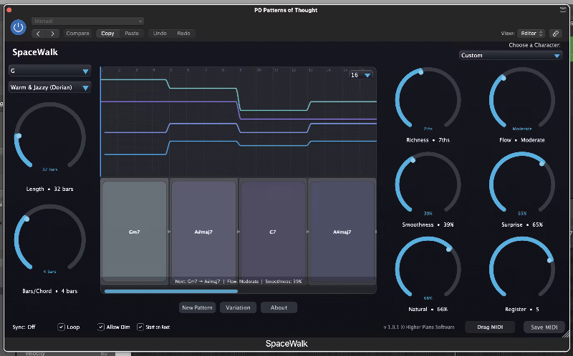The image size is (573, 356).
Task: Select the last A#maj7 chord block
Action: coord(342,232)
